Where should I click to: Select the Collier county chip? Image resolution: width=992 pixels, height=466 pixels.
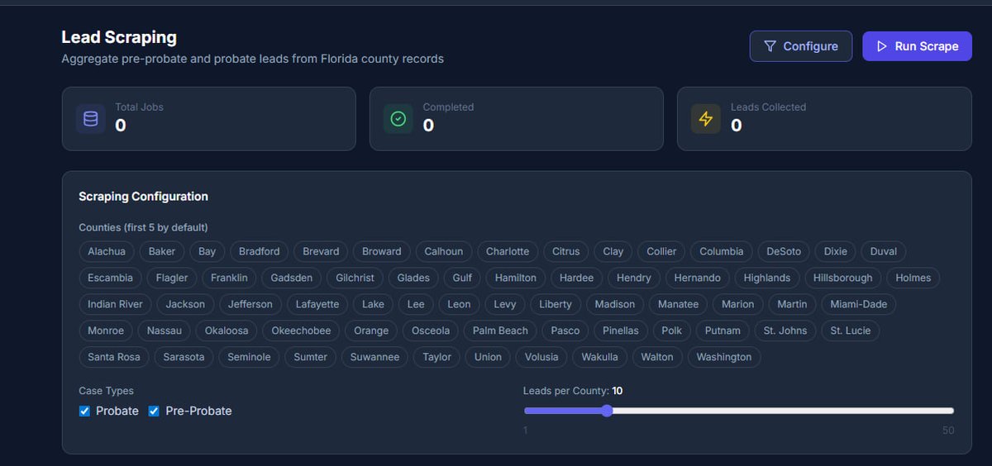point(661,251)
